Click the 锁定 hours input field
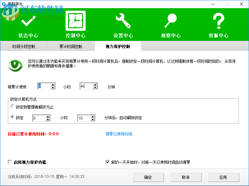Viewport: 249px width, 186px height. point(39,118)
